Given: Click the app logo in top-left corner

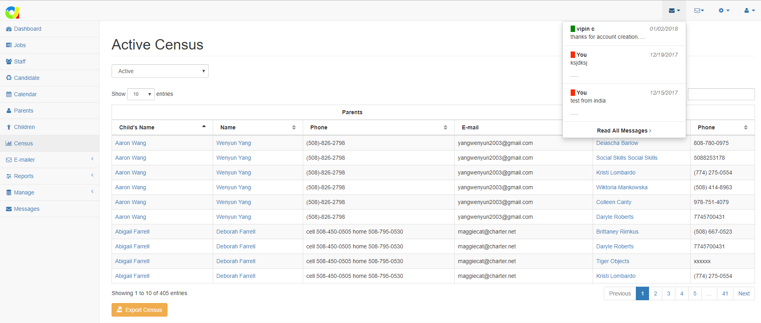Looking at the screenshot, I should click(12, 12).
